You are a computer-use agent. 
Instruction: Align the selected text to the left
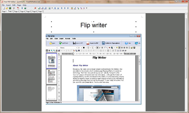coord(62,8)
